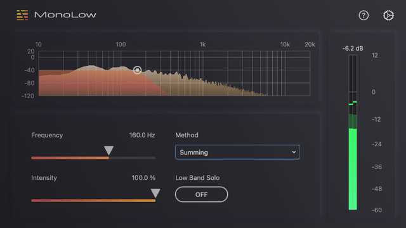This screenshot has width=406, height=228.
Task: Open the Method dropdown showing Summing
Action: click(x=237, y=152)
